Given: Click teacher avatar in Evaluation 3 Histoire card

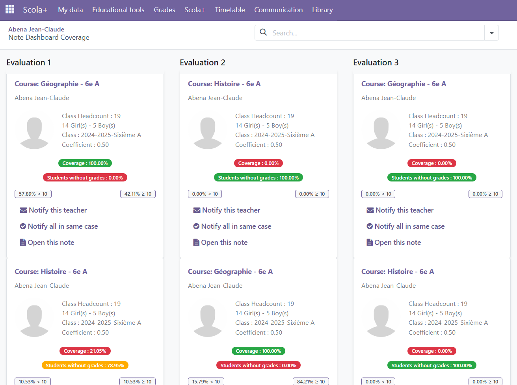Looking at the screenshot, I should 381,318.
